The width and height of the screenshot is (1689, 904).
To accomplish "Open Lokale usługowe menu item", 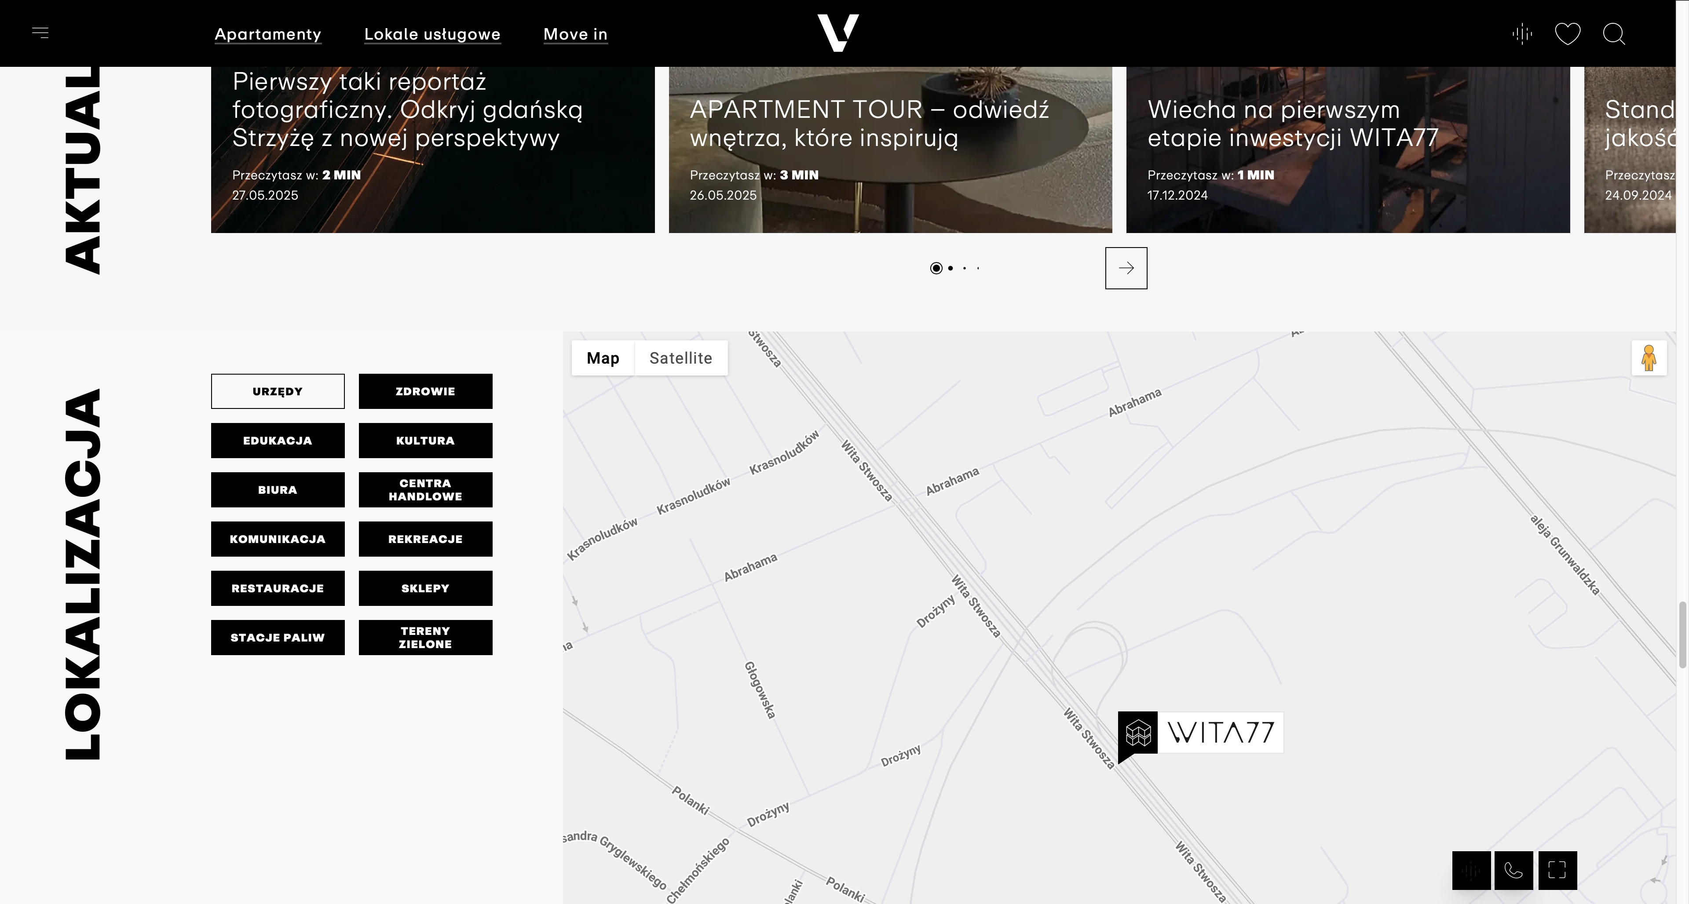I will (432, 34).
